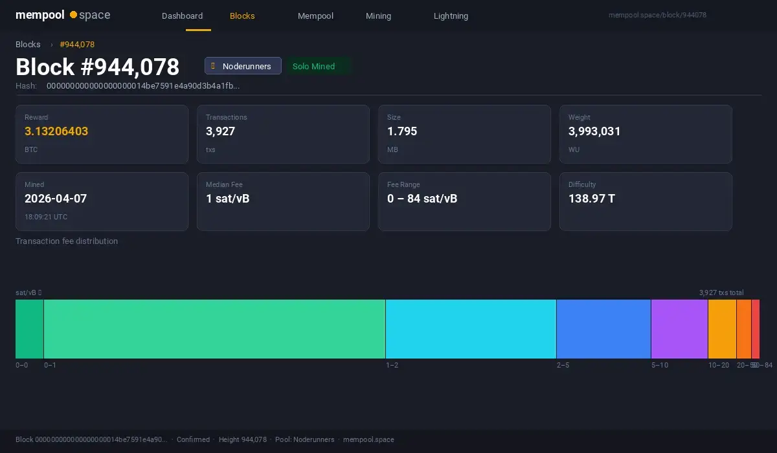The width and height of the screenshot is (777, 453).
Task: Click the footer Block hash text
Action: [91, 439]
